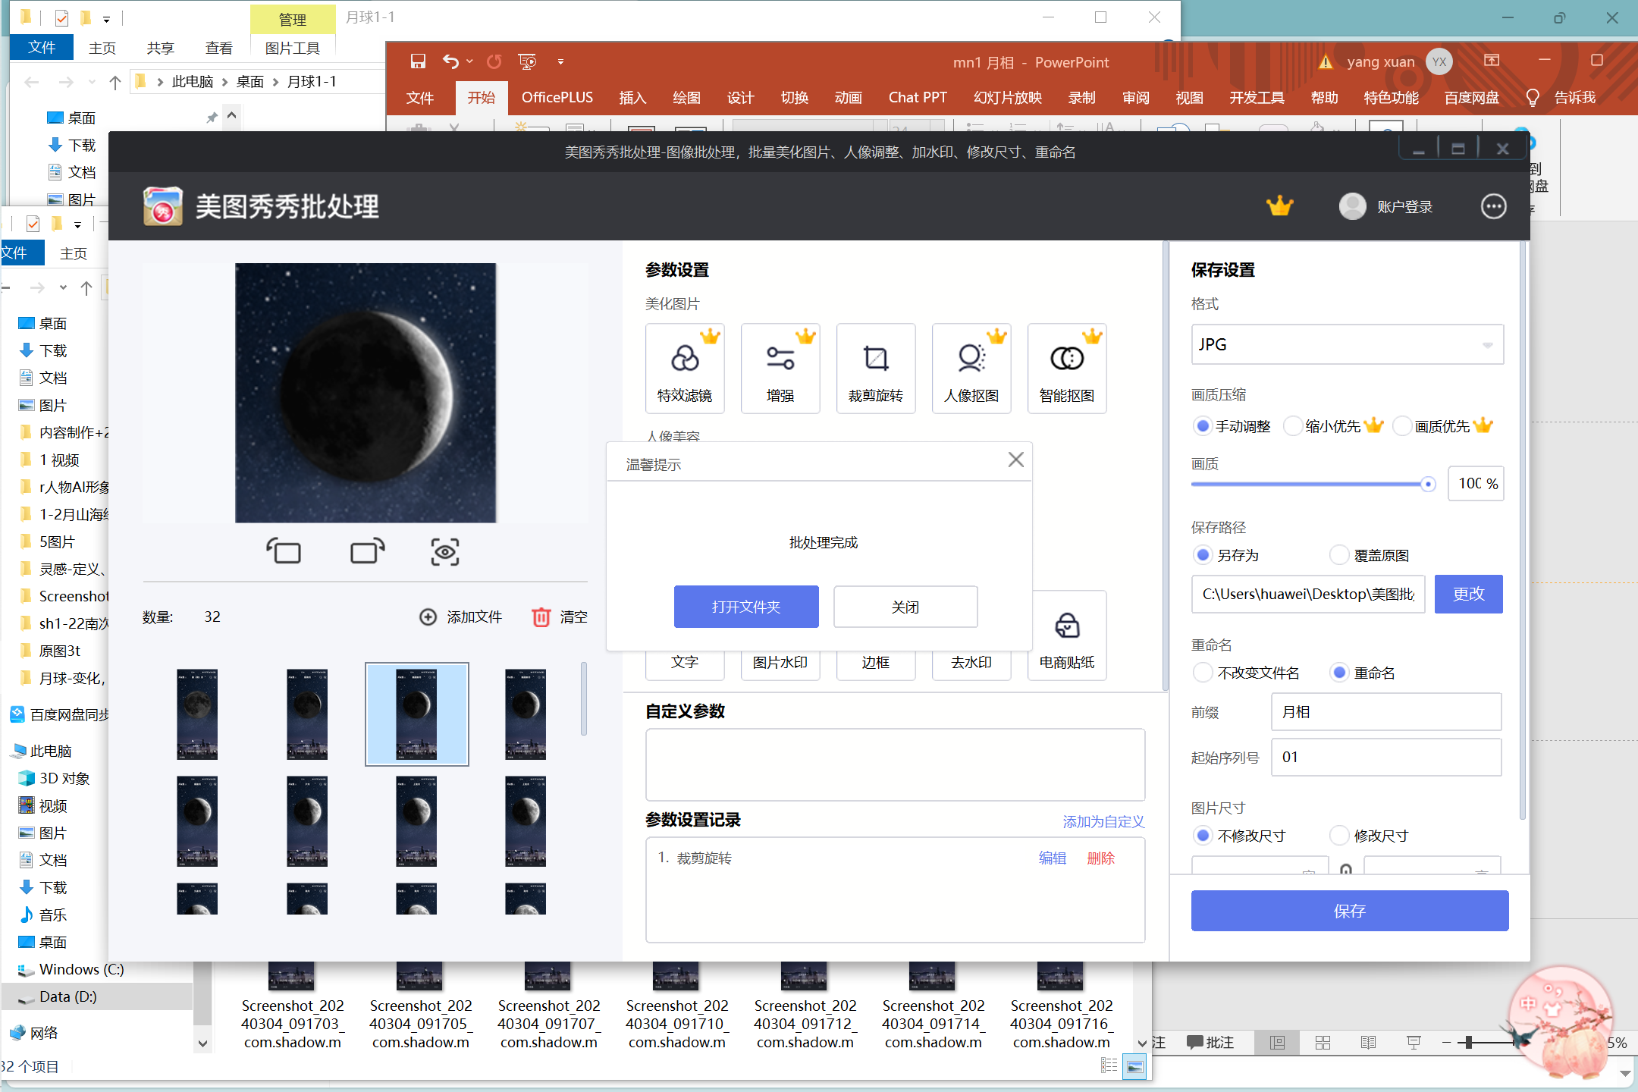1638x1092 pixels.
Task: Rotate preview image left
Action: pyautogui.click(x=284, y=551)
